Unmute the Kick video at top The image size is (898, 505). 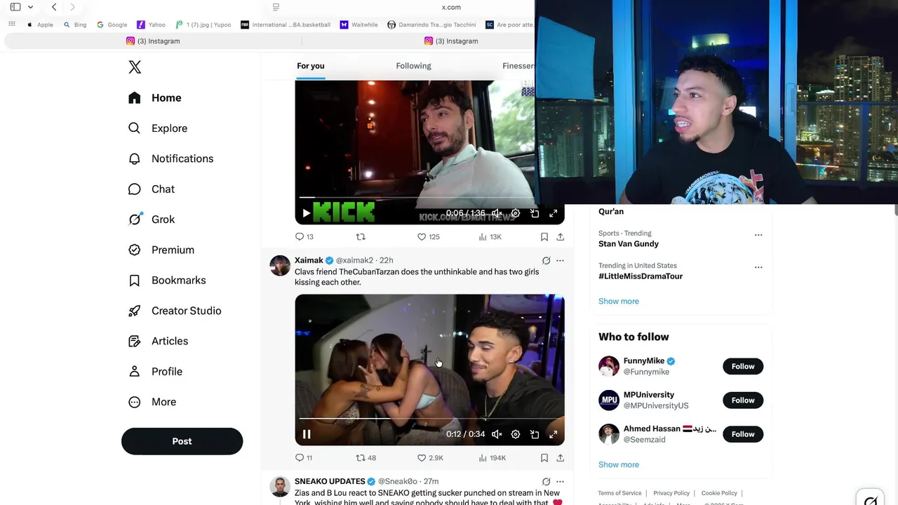click(497, 213)
